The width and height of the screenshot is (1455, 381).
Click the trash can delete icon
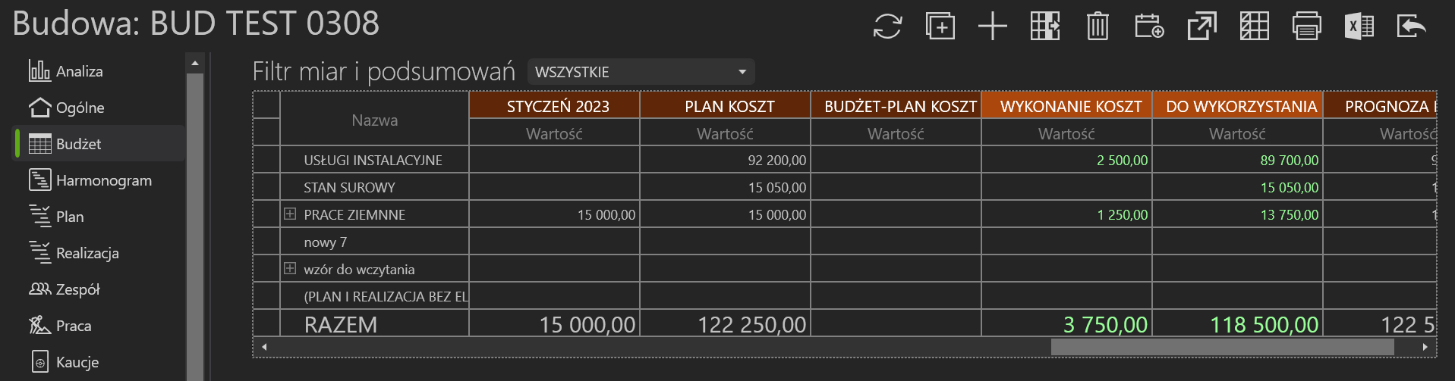(x=1098, y=27)
